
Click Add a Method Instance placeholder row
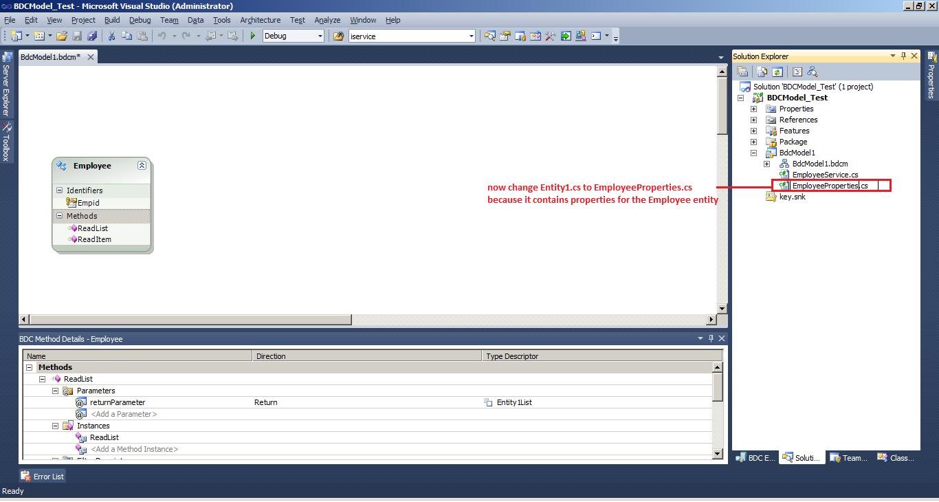pos(134,449)
